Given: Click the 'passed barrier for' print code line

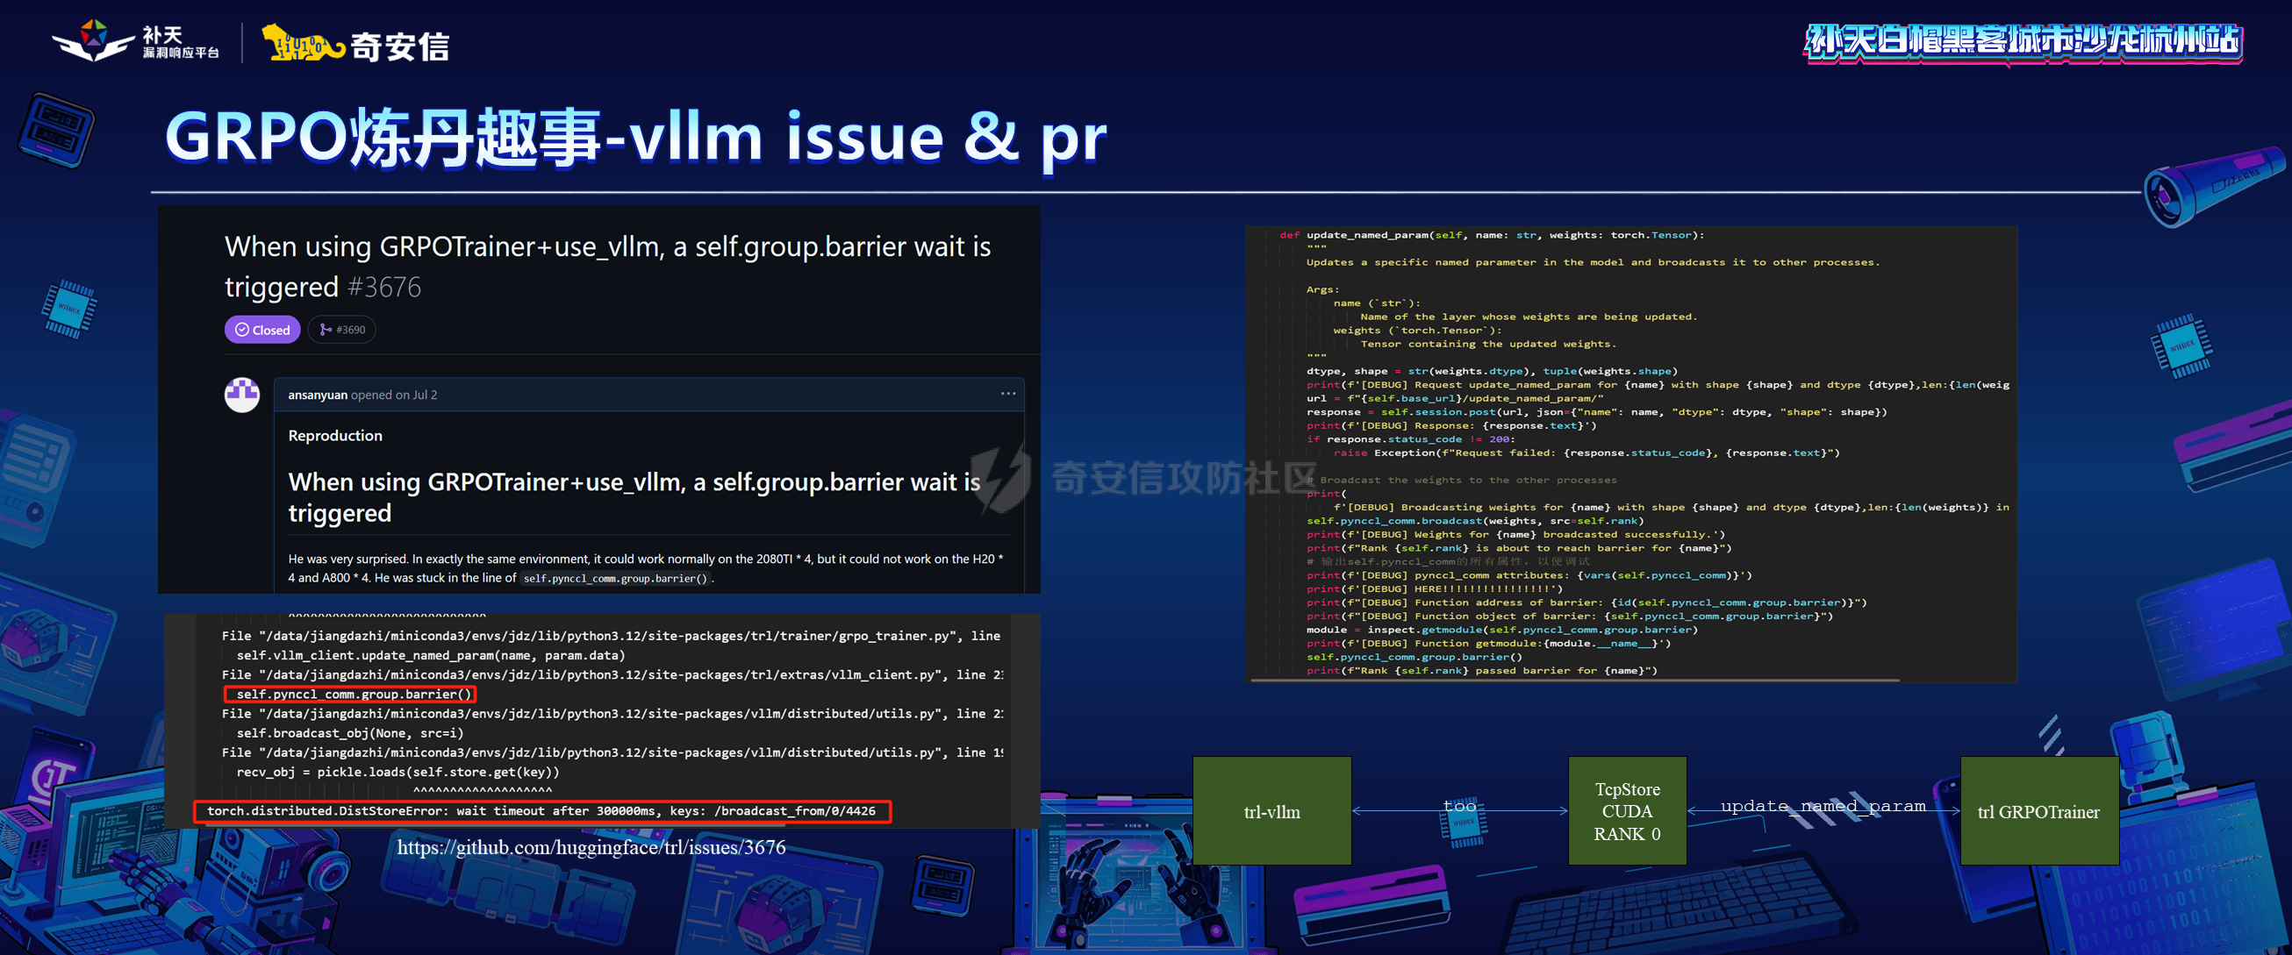Looking at the screenshot, I should [x=1481, y=671].
